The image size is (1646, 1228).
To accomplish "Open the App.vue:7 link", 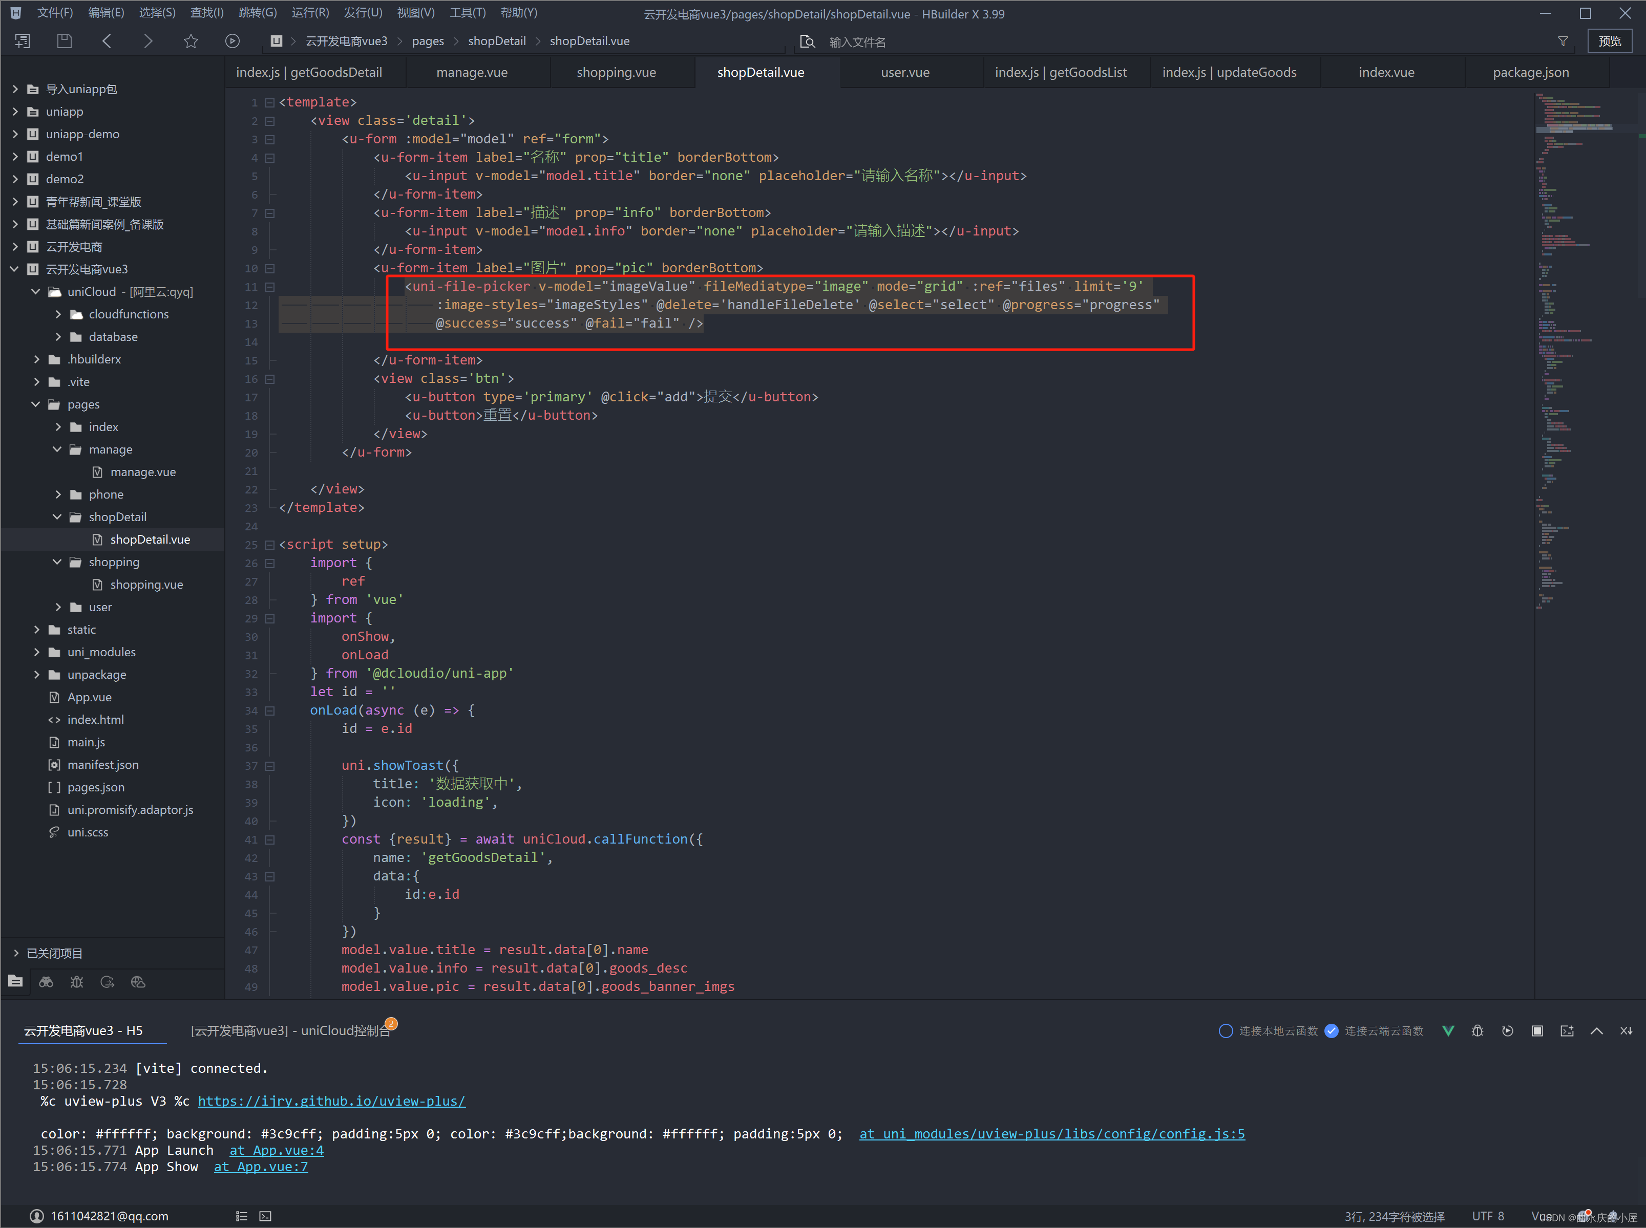I will click(x=261, y=1166).
